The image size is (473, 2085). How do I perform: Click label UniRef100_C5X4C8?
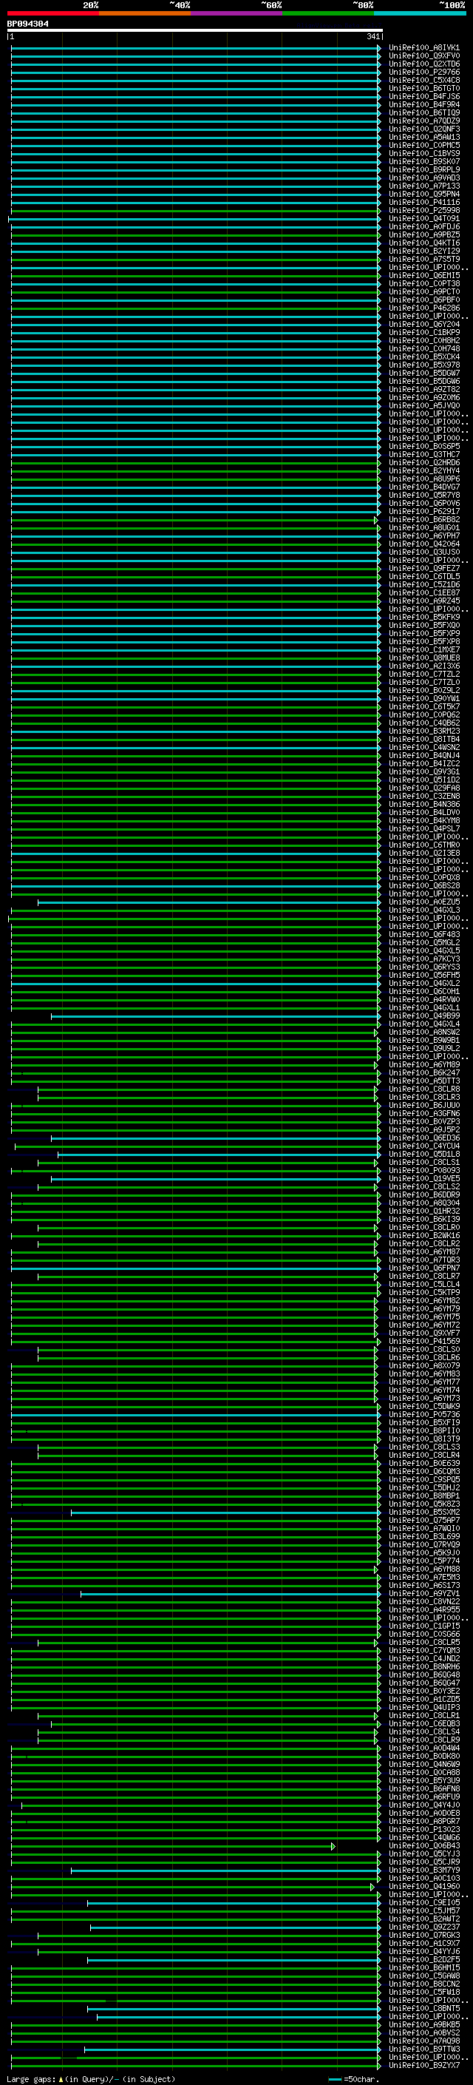(x=424, y=81)
